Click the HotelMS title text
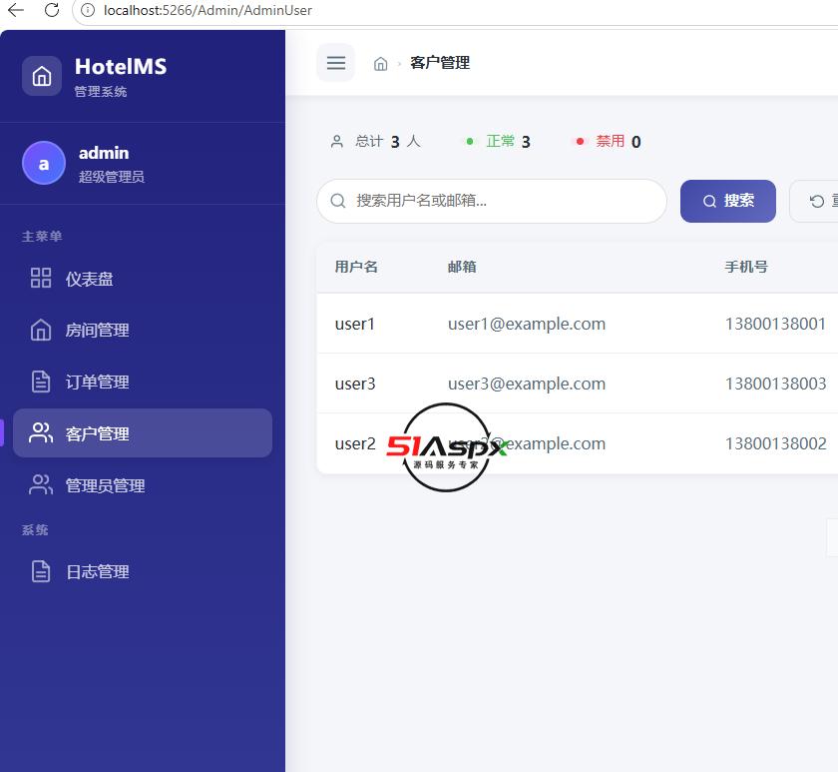Viewport: 838px width, 772px height. click(x=121, y=67)
